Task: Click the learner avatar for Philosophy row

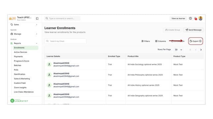Action: click(x=49, y=75)
